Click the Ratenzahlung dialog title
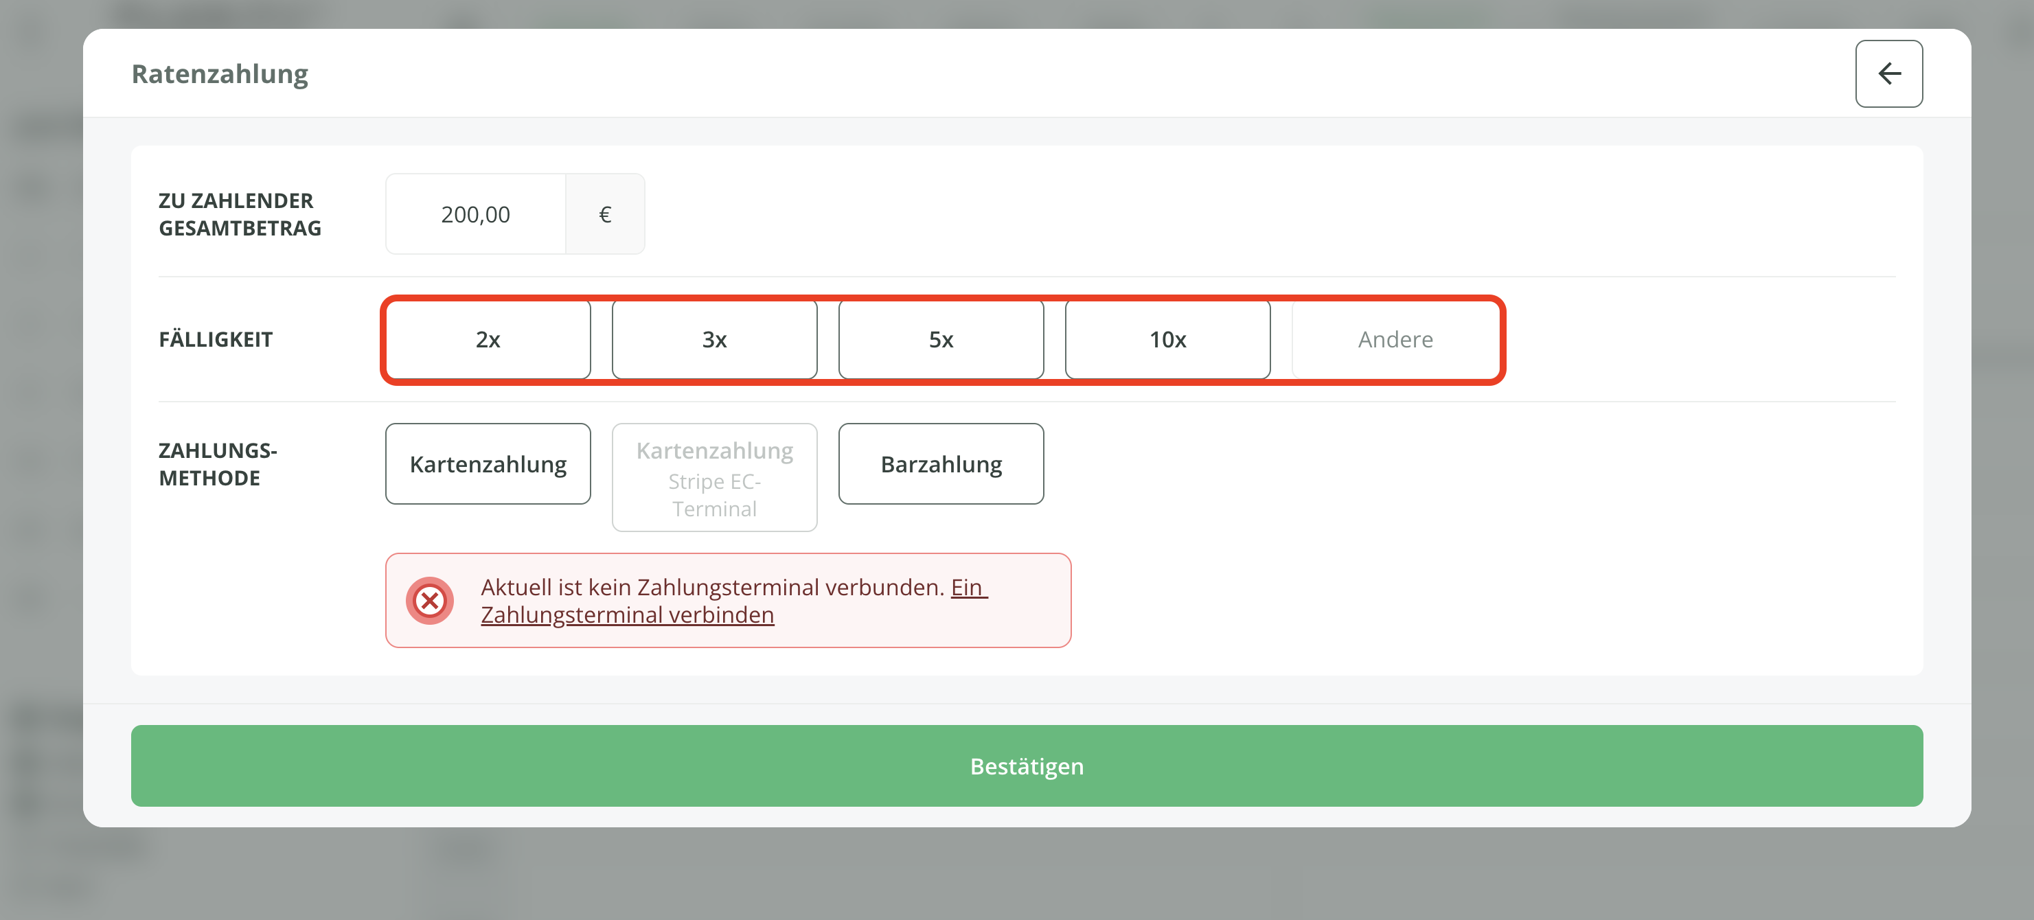Image resolution: width=2034 pixels, height=920 pixels. 220,73
